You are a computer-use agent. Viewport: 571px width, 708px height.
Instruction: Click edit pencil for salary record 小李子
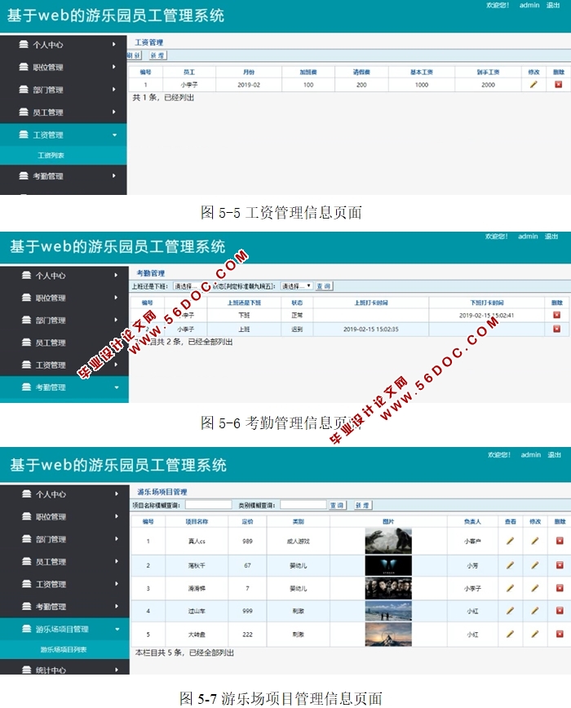coord(533,84)
